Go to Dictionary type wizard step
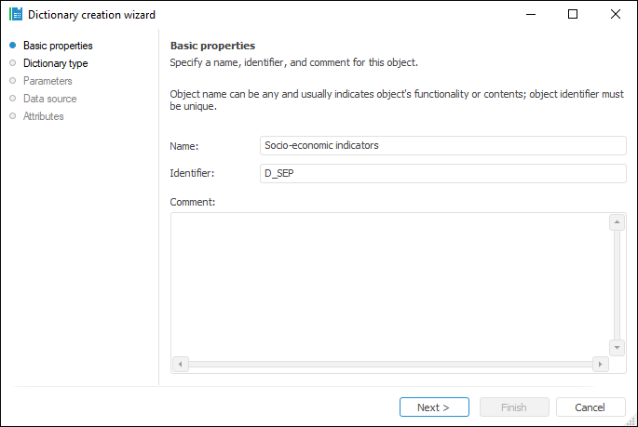The image size is (638, 427). (55, 63)
